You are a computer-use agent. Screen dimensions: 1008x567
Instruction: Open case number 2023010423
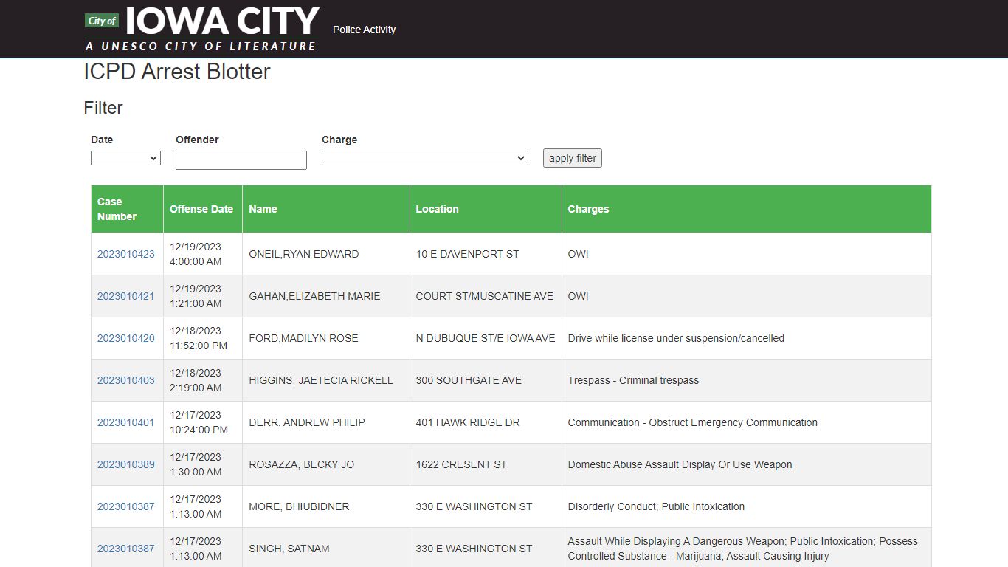coord(126,254)
